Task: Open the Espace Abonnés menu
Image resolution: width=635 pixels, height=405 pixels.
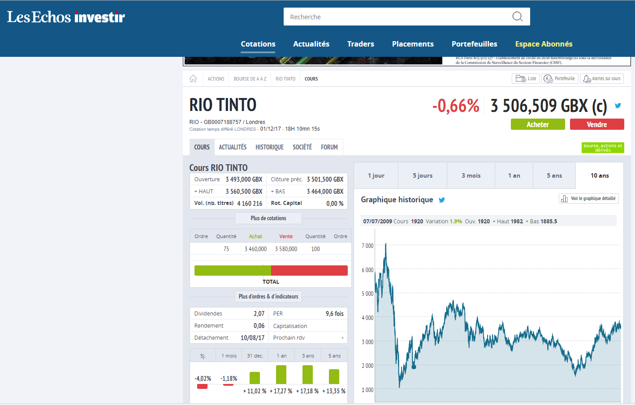Action: [x=544, y=44]
